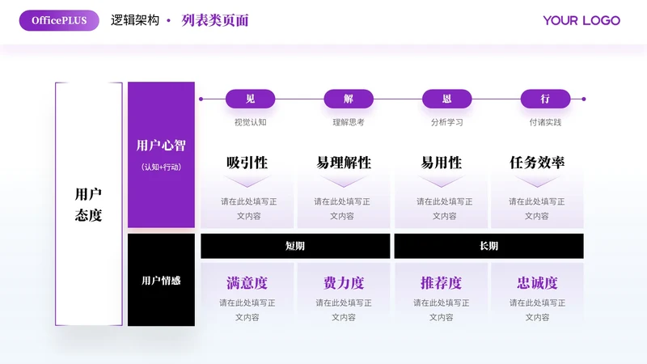Viewport: 647px width, 364px height.
Task: Click placeholder text under 费力度
Action: 343,310
